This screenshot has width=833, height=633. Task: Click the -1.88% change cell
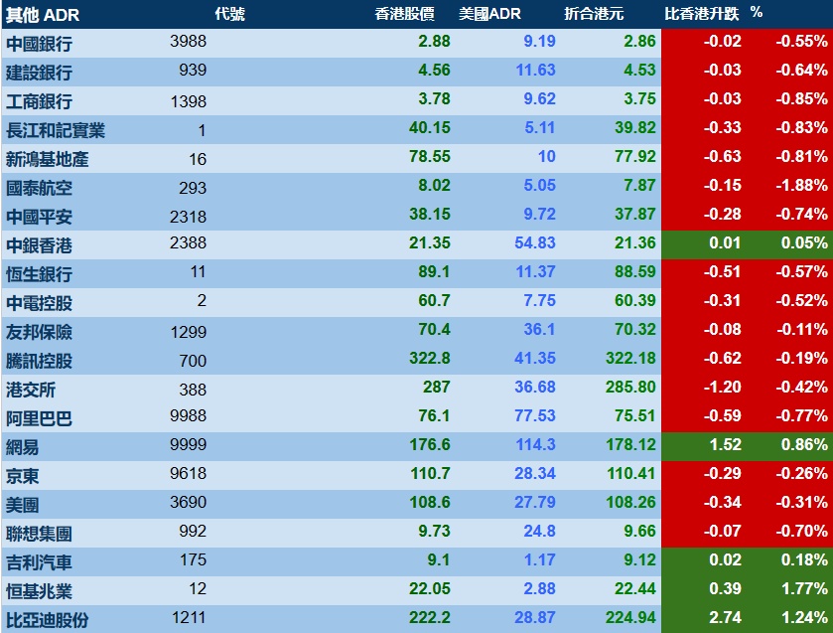(x=801, y=185)
